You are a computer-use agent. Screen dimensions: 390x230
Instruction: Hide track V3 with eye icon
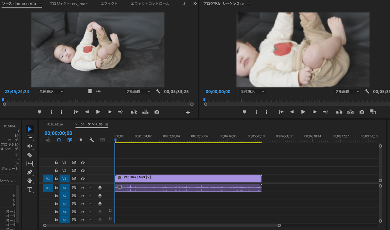click(83, 162)
